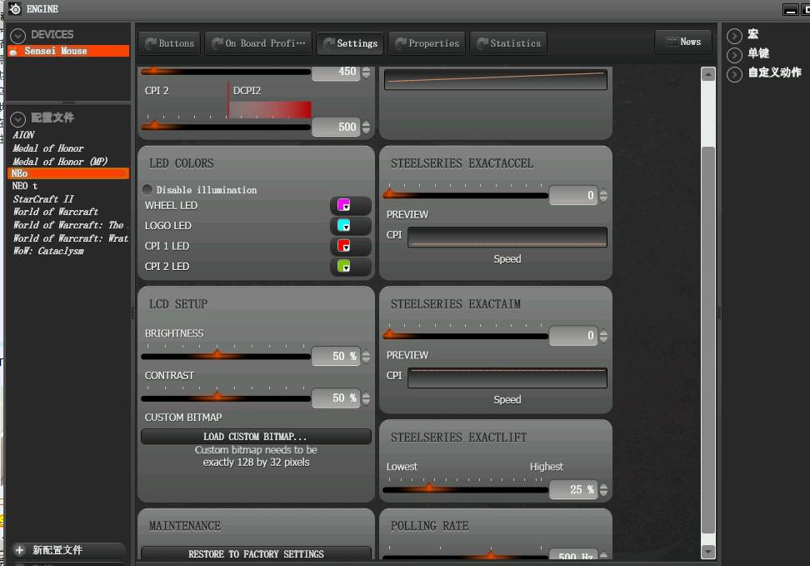Expand the 单键 section arrow
Screen dimensions: 810x566
734,55
